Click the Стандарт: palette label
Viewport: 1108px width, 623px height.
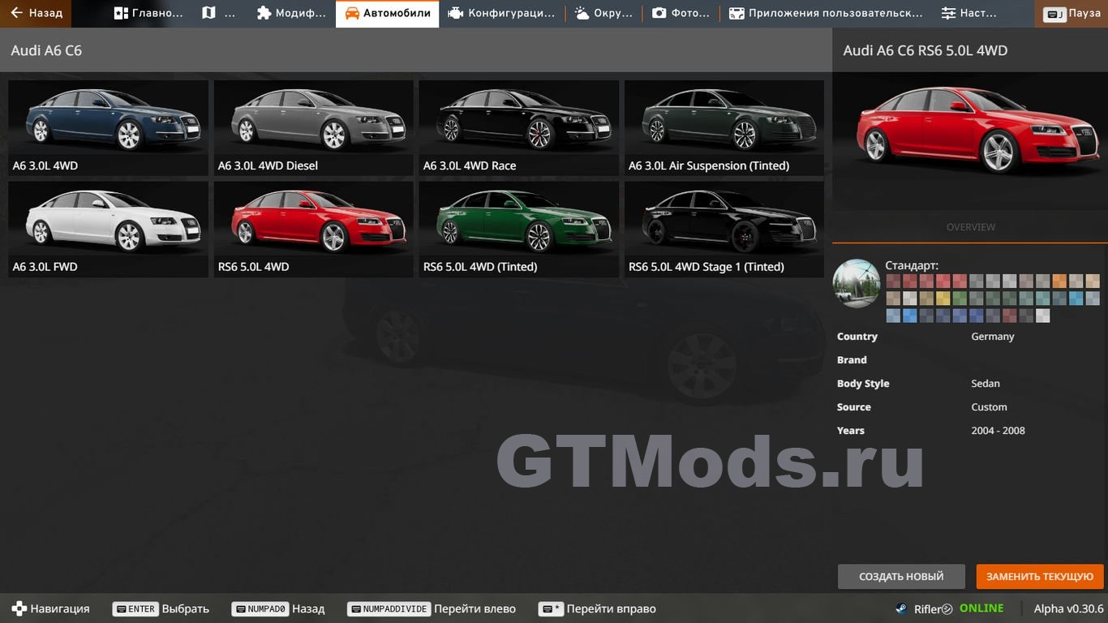912,265
